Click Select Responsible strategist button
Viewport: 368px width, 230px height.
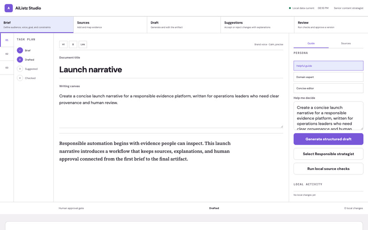[x=328, y=154]
